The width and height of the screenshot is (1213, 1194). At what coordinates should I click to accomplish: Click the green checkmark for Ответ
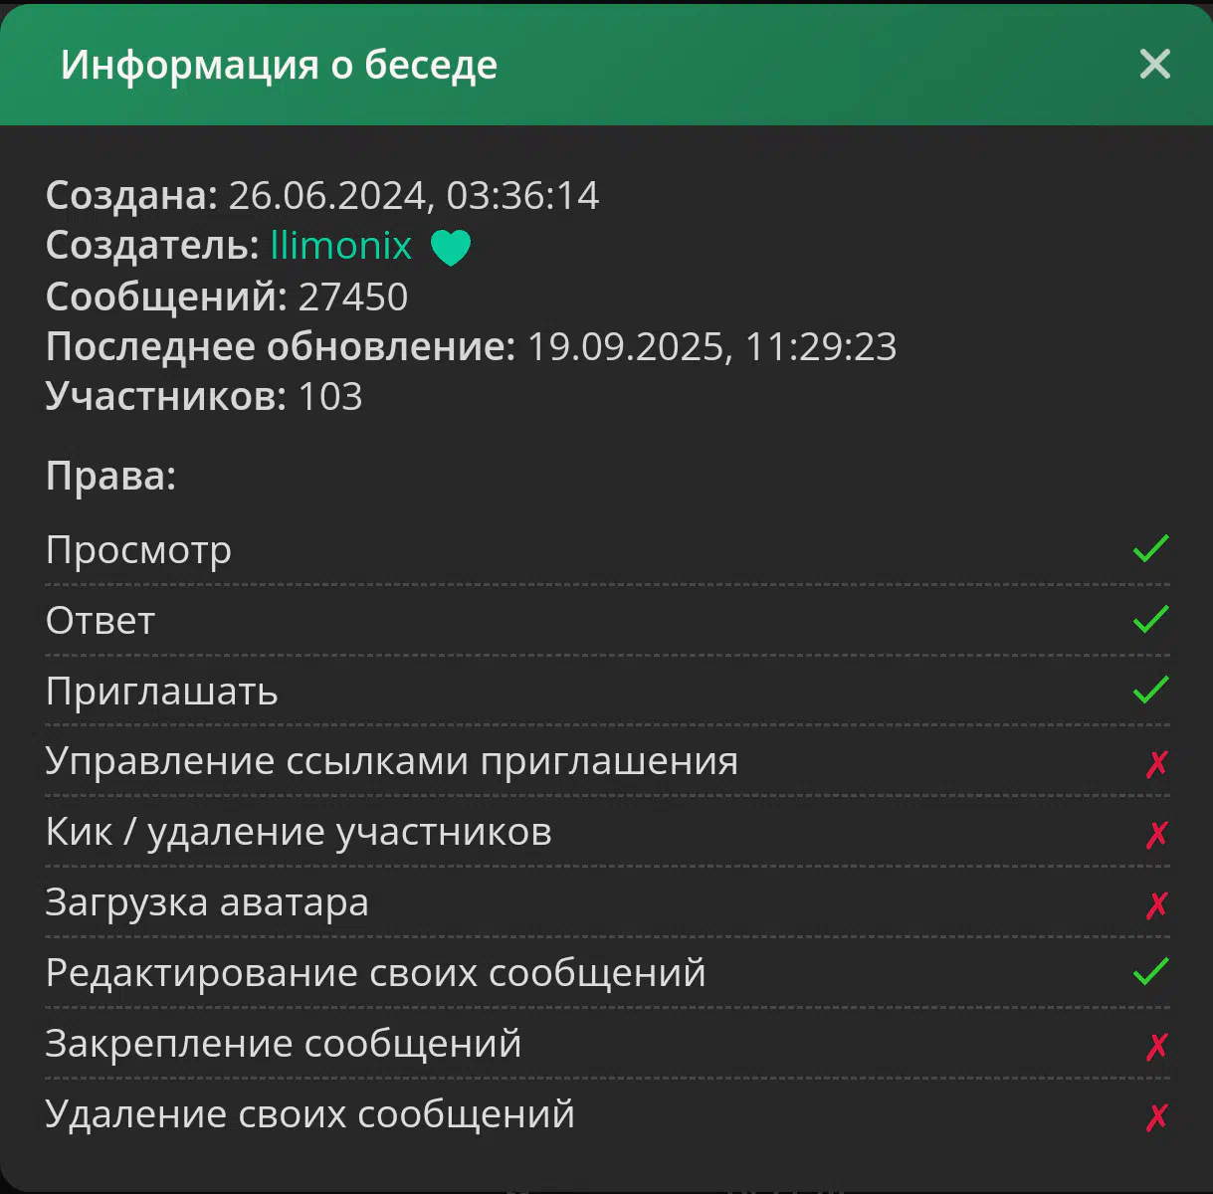(1150, 620)
